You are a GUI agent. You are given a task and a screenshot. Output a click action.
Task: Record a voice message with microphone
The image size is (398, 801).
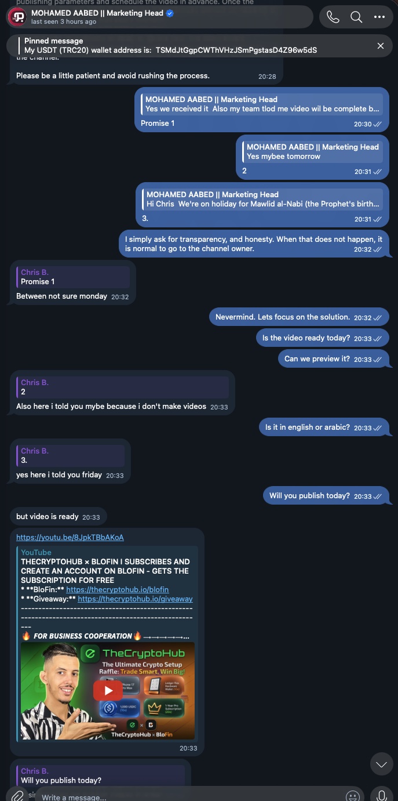pyautogui.click(x=381, y=795)
